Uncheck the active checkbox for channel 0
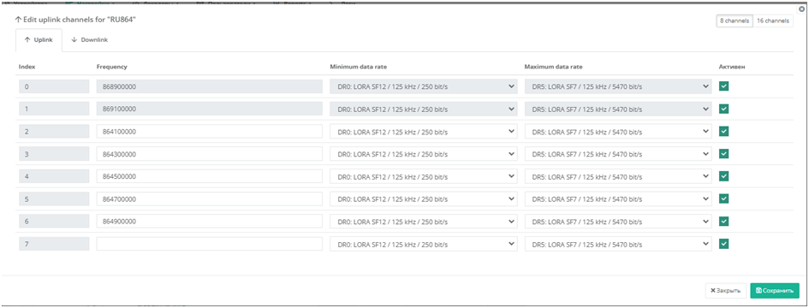 pyautogui.click(x=724, y=86)
